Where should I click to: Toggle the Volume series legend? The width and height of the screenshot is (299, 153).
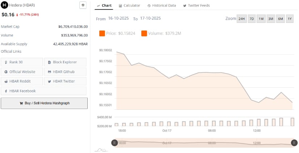(161, 33)
